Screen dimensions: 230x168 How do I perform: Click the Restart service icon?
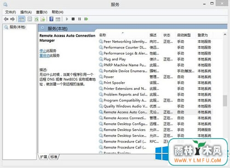pos(86,19)
